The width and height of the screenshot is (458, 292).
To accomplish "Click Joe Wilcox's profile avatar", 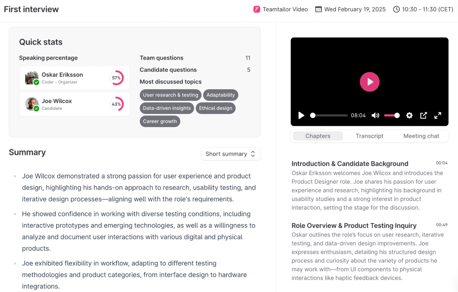I will [32, 104].
